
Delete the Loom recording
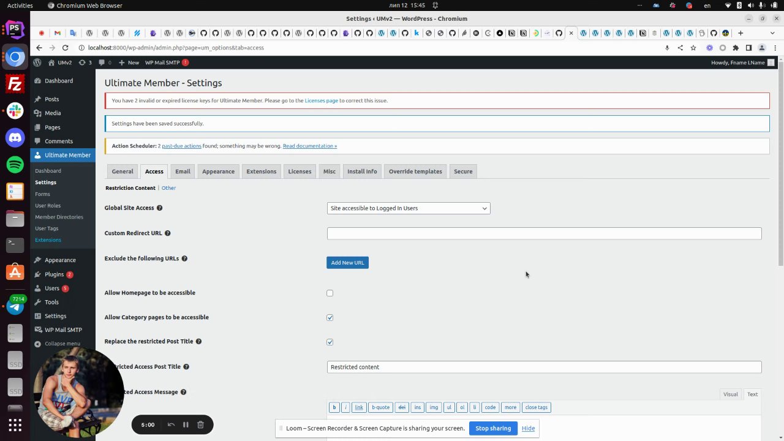pos(200,424)
